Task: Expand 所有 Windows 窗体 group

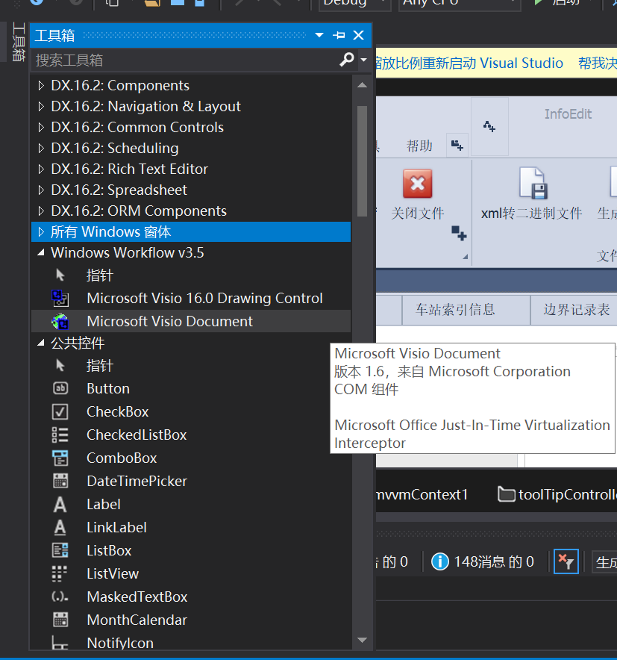Action: pyautogui.click(x=41, y=232)
